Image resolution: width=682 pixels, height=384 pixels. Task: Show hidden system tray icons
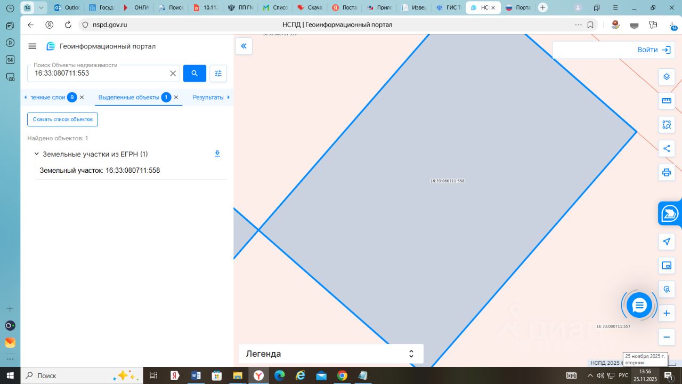point(590,375)
